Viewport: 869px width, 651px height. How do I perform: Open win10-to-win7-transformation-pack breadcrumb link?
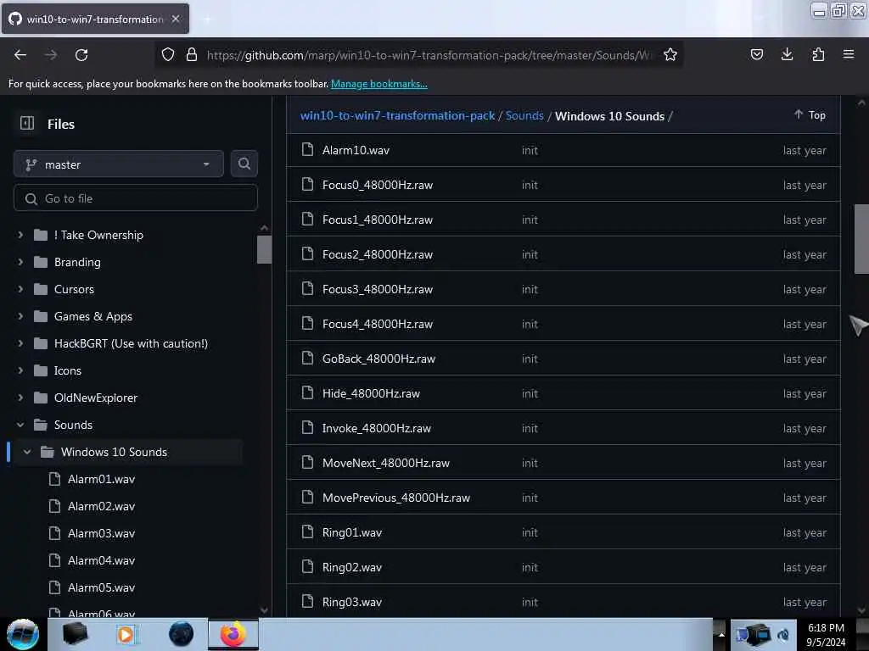pos(397,115)
